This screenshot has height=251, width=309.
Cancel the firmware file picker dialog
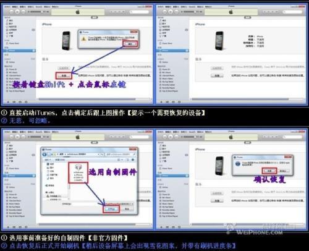tap(127, 209)
